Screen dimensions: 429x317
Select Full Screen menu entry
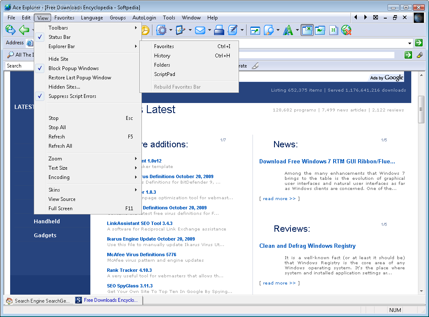88,208
